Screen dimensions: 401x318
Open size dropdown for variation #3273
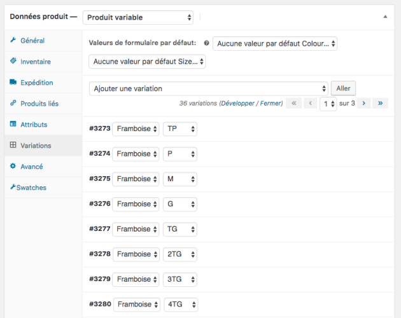click(180, 129)
